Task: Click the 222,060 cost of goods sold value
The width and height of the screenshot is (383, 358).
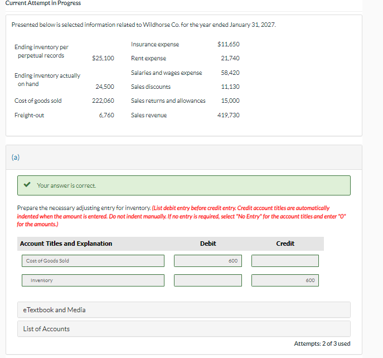Action: [103, 101]
